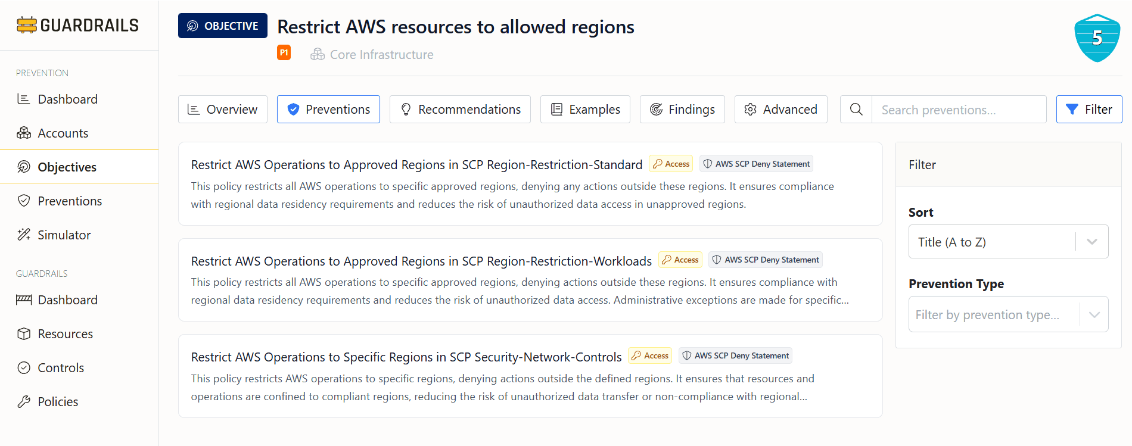The image size is (1132, 446).
Task: Switch to the Overview tab
Action: point(223,110)
